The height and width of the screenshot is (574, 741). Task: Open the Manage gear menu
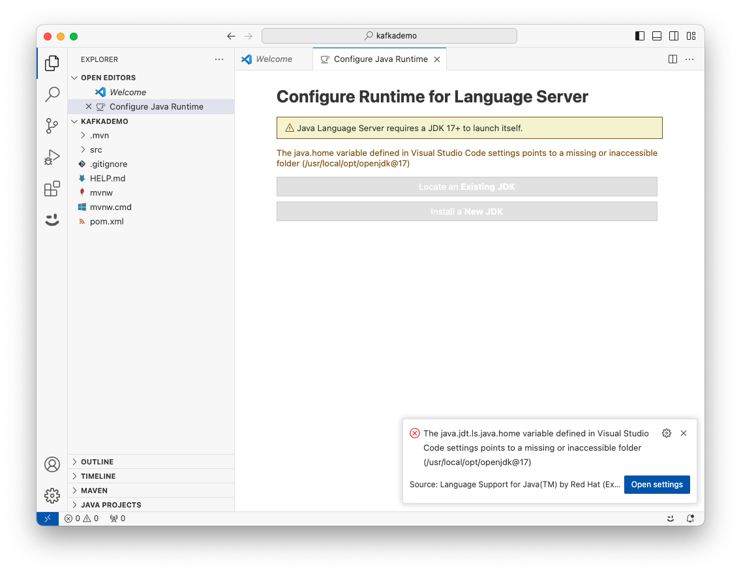pyautogui.click(x=52, y=496)
